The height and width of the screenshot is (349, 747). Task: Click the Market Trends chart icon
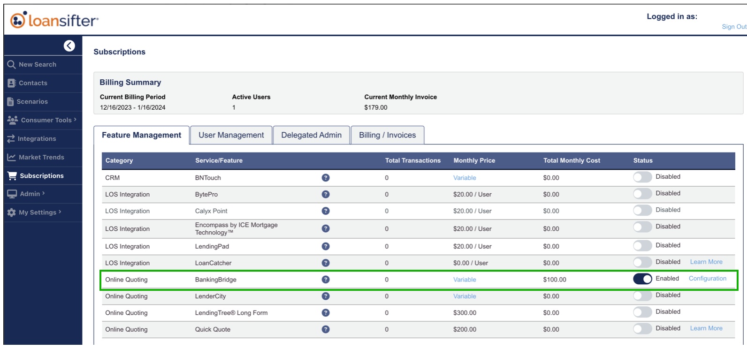coord(11,157)
